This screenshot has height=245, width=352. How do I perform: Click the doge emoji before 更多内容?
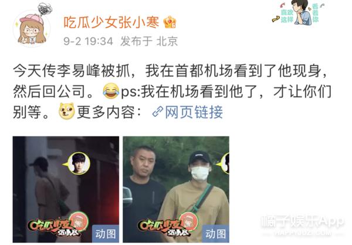[66, 111]
